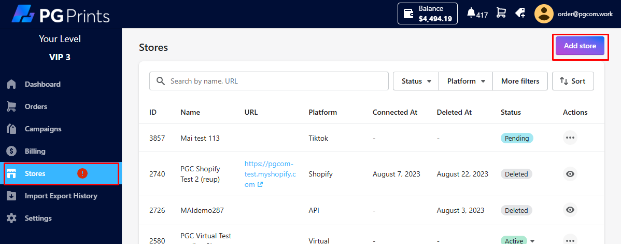This screenshot has width=621, height=244.
Task: Go to Dashboard in sidebar
Action: click(x=43, y=84)
